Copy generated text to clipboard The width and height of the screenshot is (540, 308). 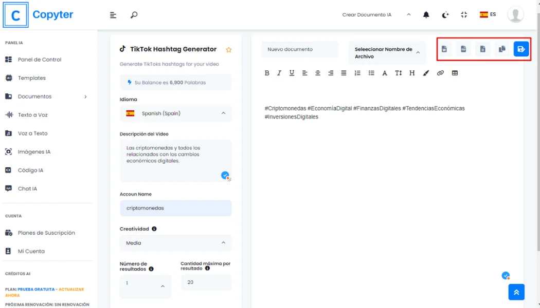pos(502,49)
